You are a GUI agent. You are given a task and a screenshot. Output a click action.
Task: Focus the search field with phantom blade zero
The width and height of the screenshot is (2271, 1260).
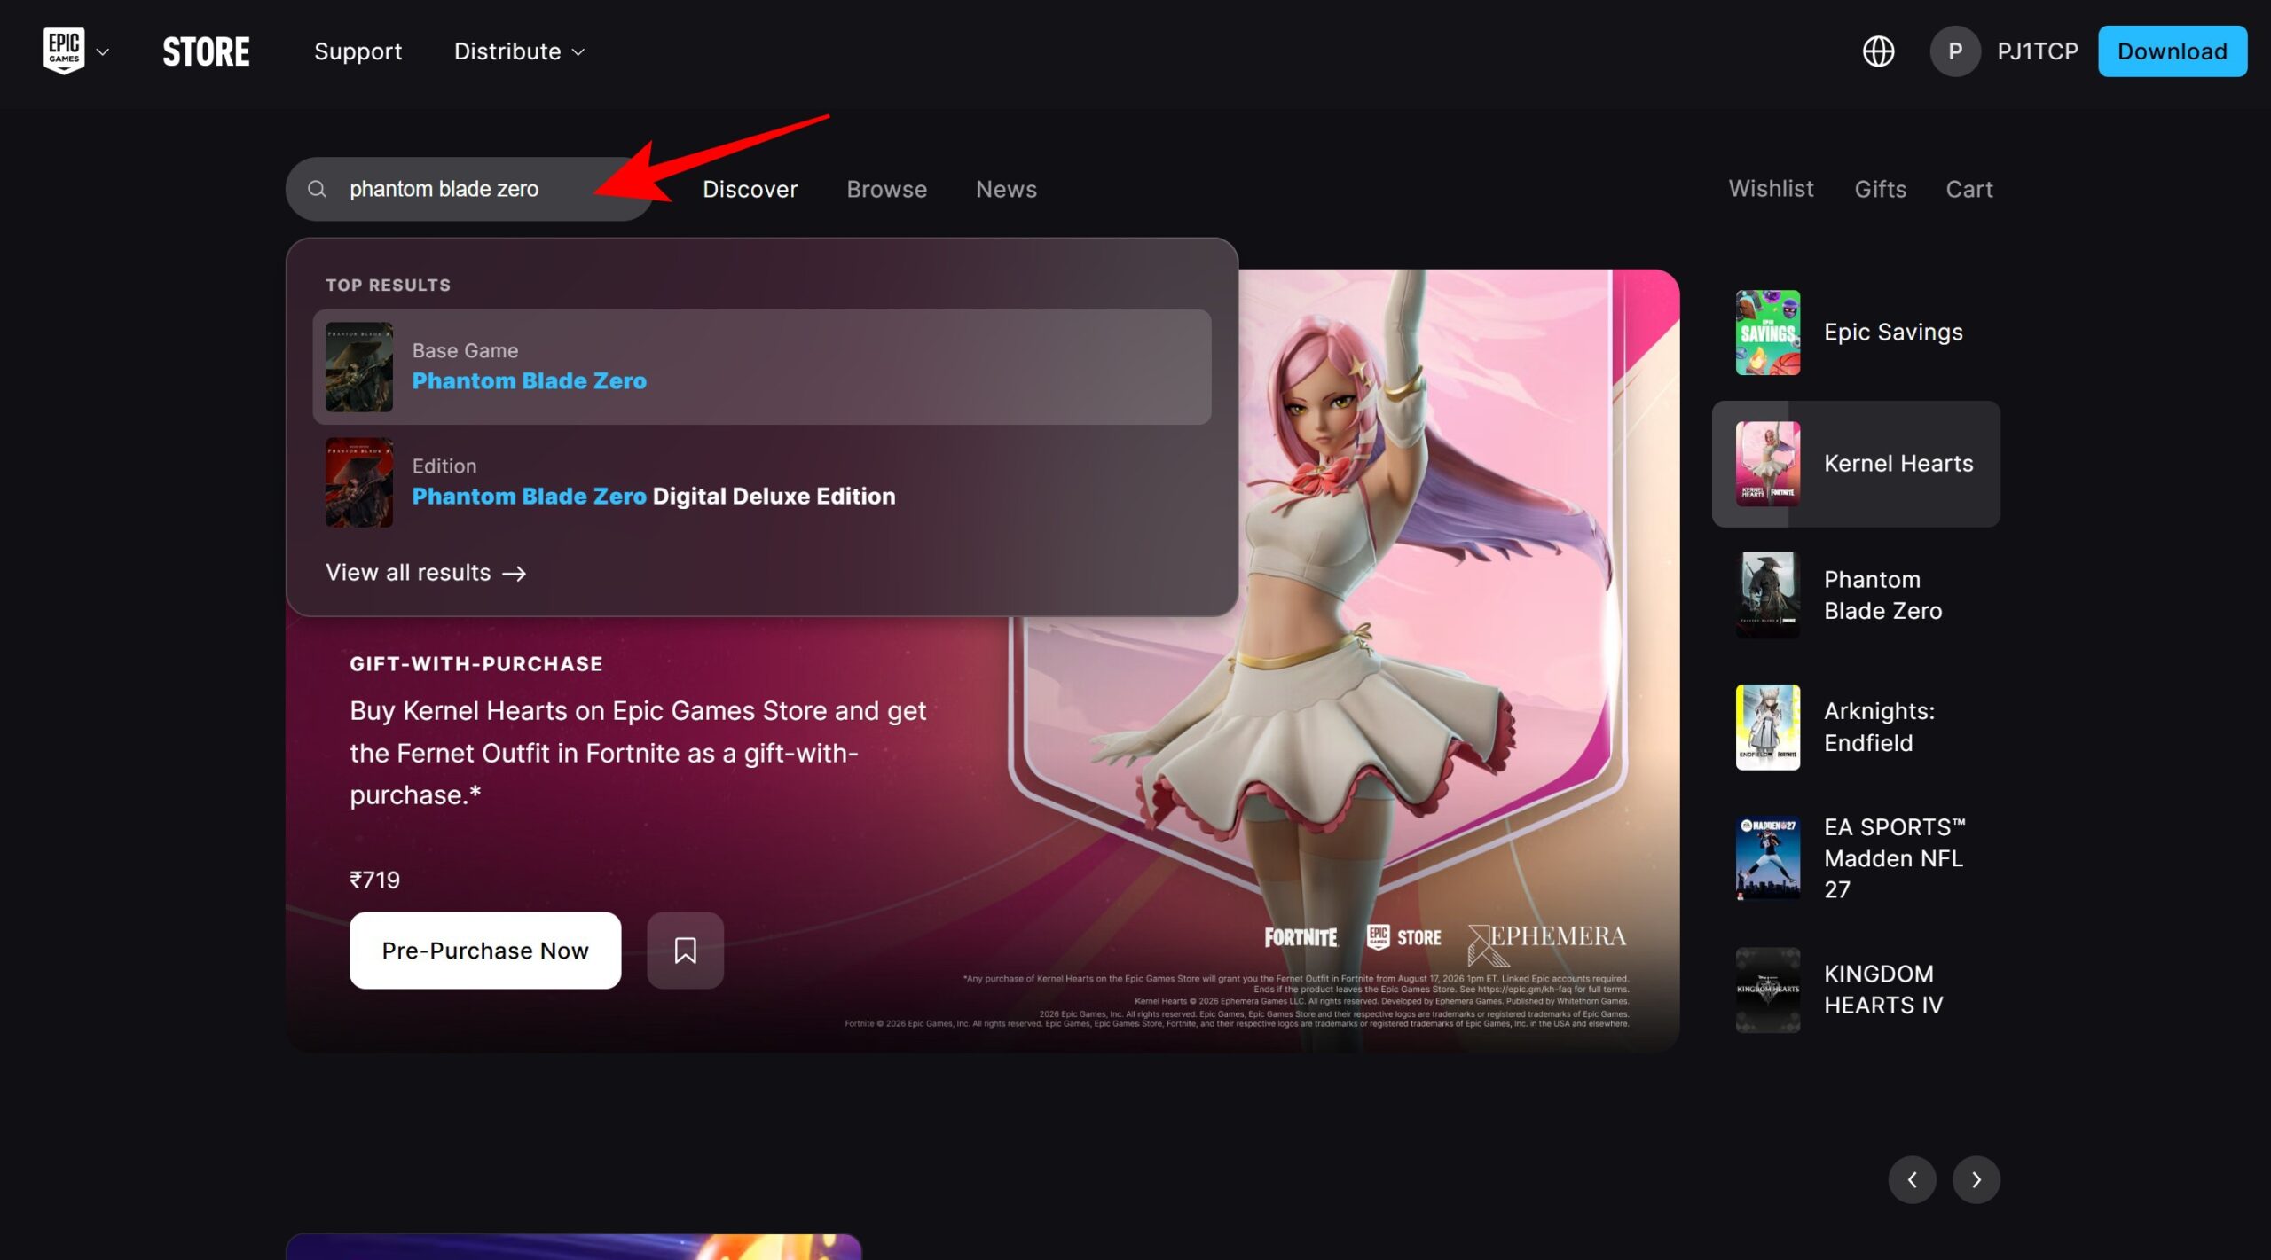469,189
